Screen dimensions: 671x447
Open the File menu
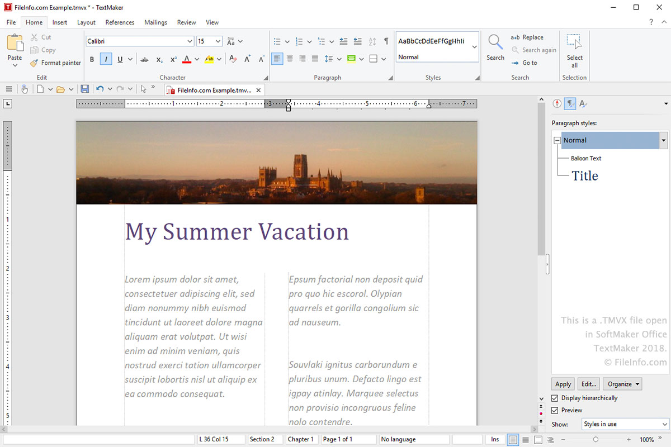pyautogui.click(x=11, y=22)
